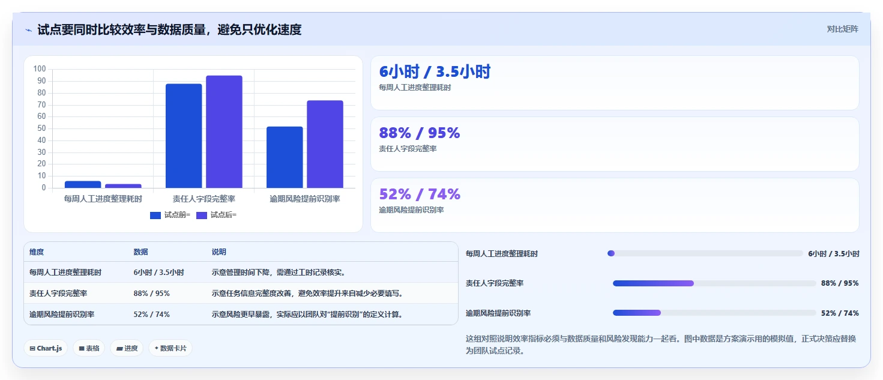Click the 88% / 95% value beside the progress bar

coord(840,283)
